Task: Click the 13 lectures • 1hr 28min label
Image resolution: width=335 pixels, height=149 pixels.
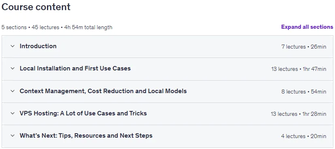Action: (x=299, y=114)
